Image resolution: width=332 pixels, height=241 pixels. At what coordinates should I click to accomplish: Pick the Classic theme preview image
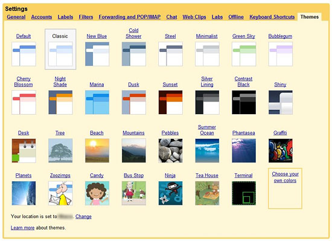point(60,54)
